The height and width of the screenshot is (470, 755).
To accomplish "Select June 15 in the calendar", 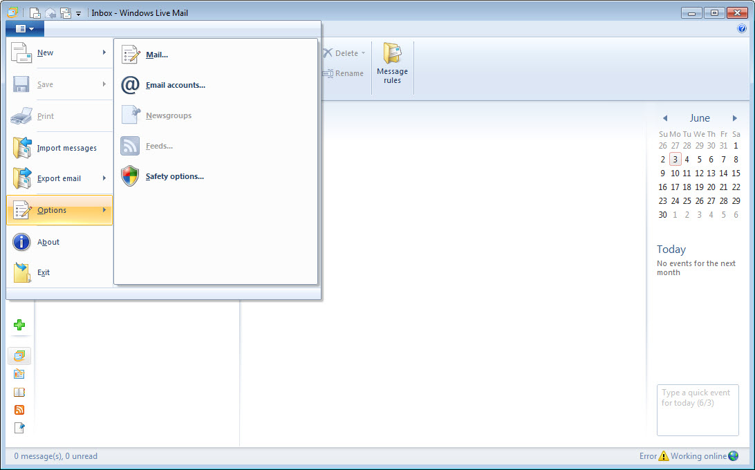I will pyautogui.click(x=736, y=173).
